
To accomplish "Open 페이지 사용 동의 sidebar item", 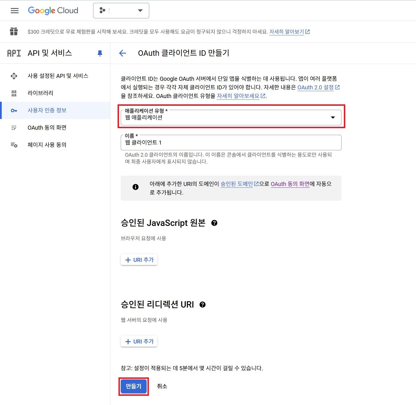I will [x=47, y=145].
